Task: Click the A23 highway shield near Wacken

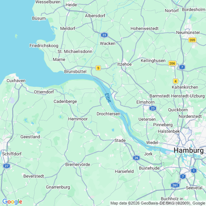Action: click(x=104, y=35)
